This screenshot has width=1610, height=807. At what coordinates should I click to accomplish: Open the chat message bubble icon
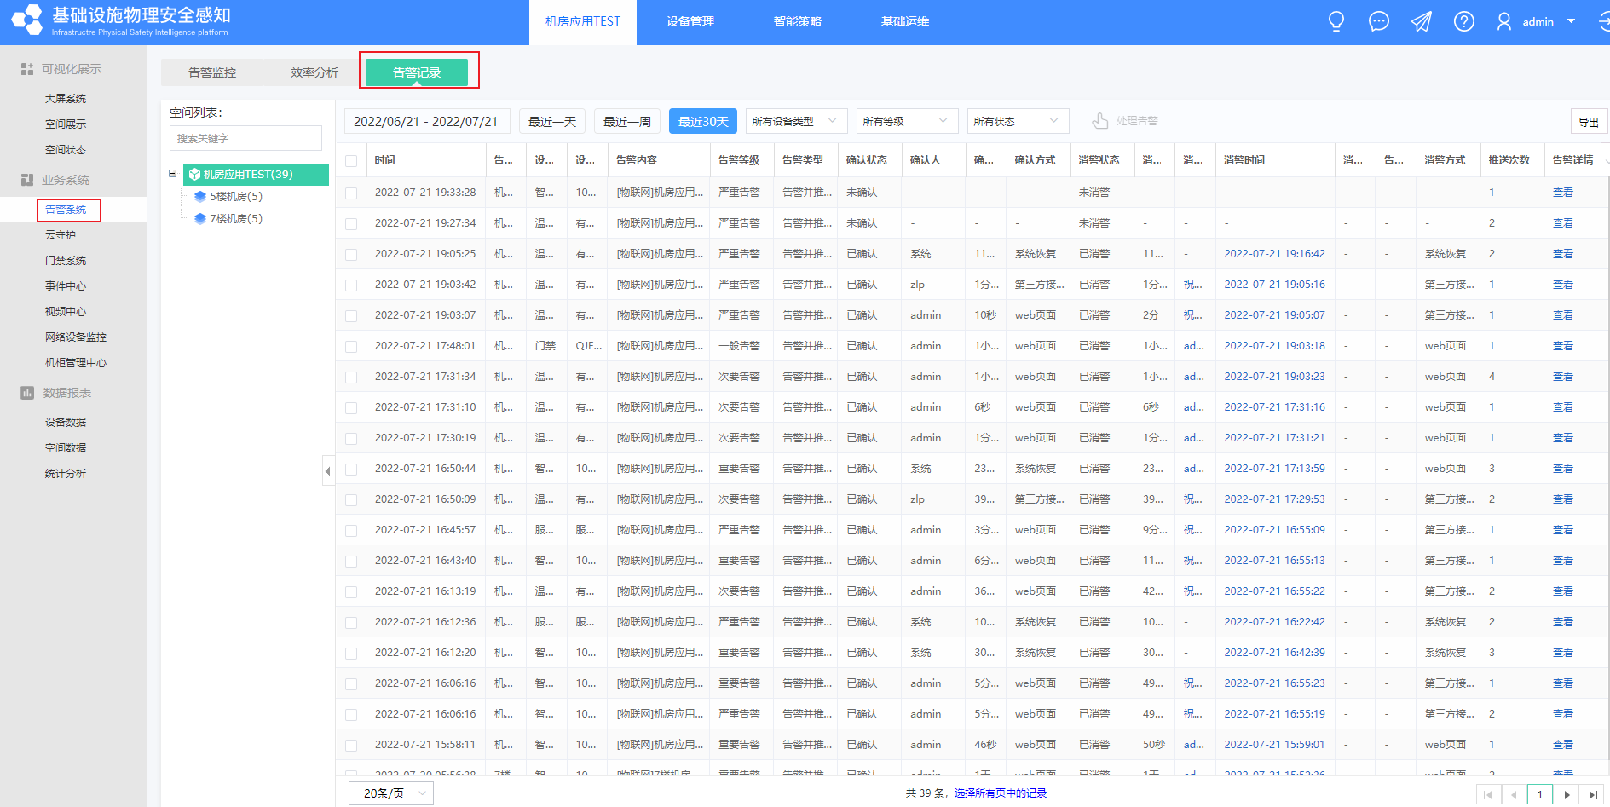(1378, 22)
